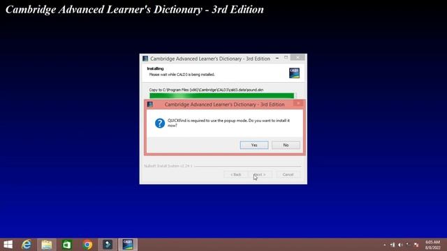Viewport: 447px width, 251px height.
Task: Select CALD3 installer taskbar icon
Action: (x=128, y=245)
